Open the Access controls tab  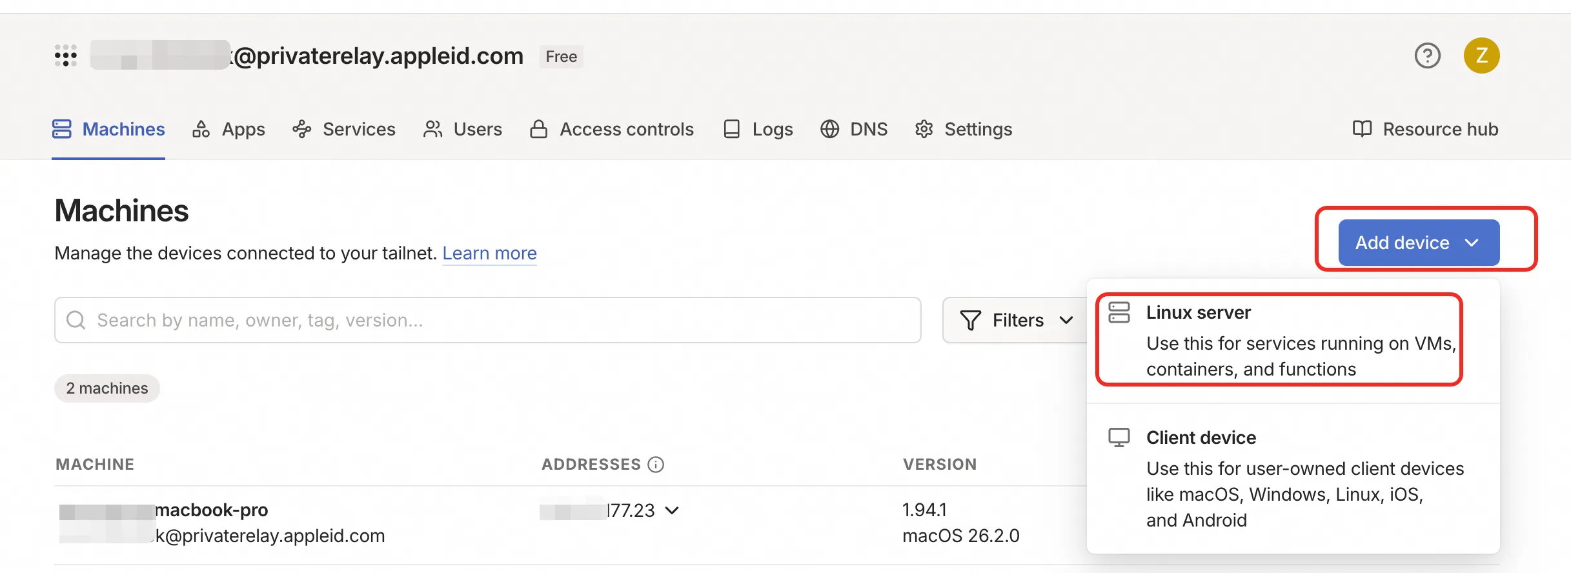tap(612, 129)
